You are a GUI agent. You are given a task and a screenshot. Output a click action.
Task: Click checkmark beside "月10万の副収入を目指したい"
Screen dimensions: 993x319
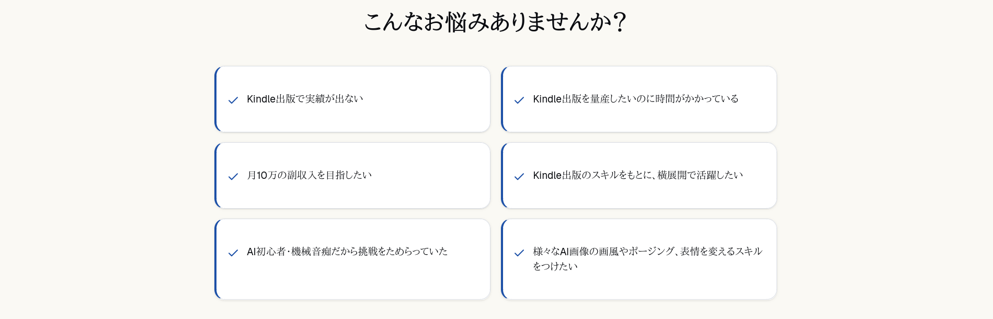[x=233, y=176]
